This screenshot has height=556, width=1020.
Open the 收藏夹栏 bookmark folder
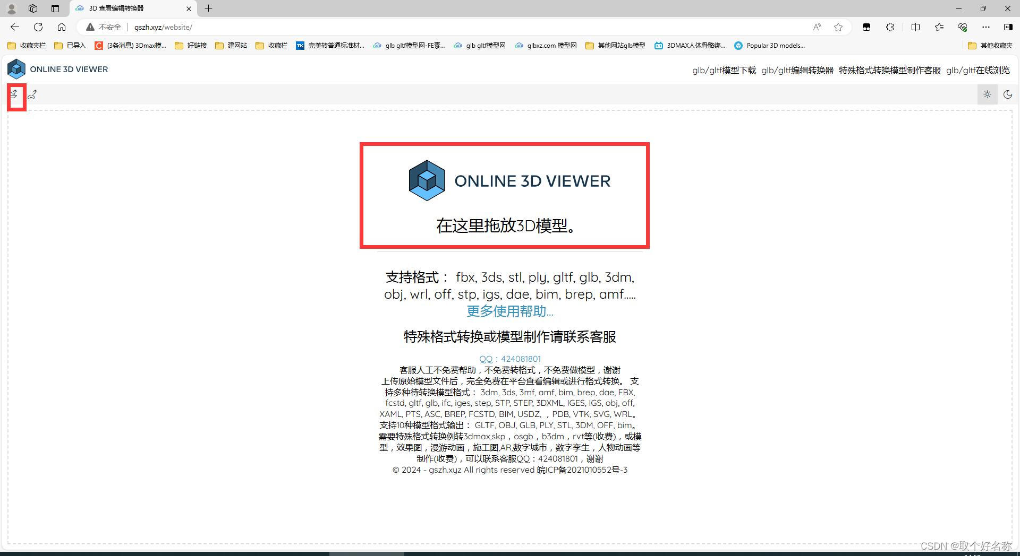pyautogui.click(x=27, y=46)
